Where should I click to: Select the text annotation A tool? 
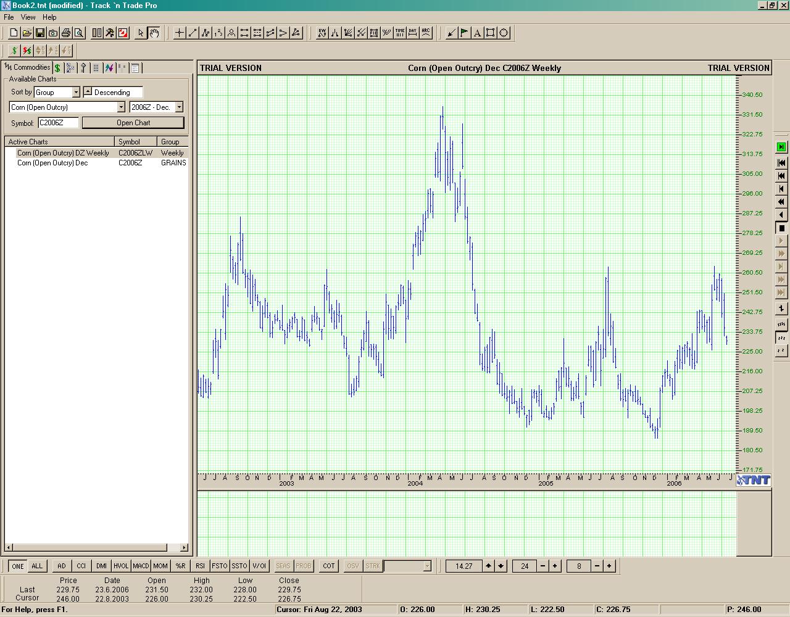[477, 33]
